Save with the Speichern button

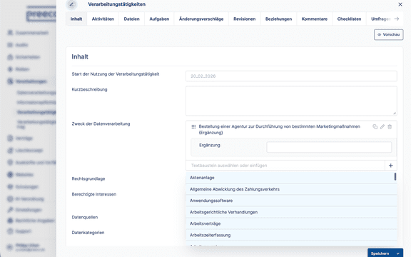[380, 253]
